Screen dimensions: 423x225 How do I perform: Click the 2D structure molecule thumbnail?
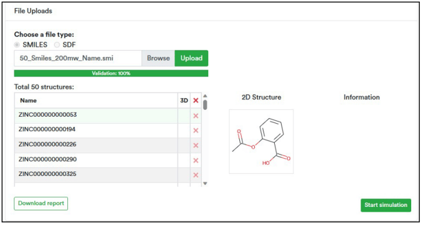tap(261, 142)
